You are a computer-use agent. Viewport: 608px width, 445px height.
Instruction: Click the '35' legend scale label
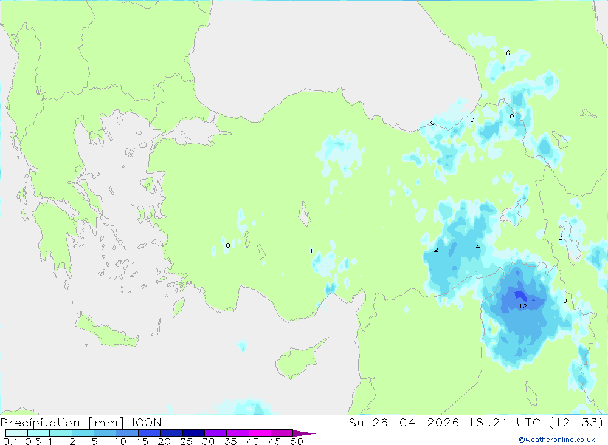point(230,441)
